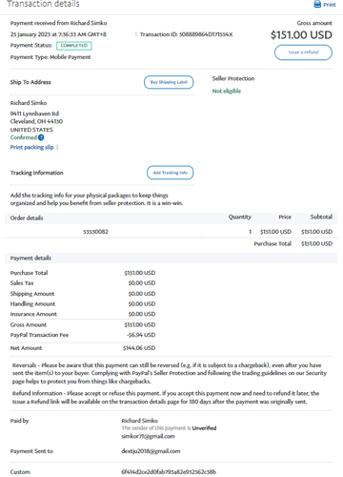This screenshot has height=477, width=343.
Task: Click the Unverified sender status text
Action: click(204, 428)
